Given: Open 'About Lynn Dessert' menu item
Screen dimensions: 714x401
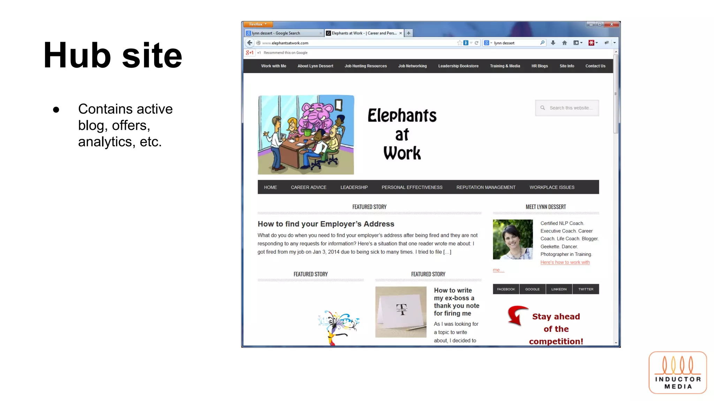Looking at the screenshot, I should click(315, 66).
